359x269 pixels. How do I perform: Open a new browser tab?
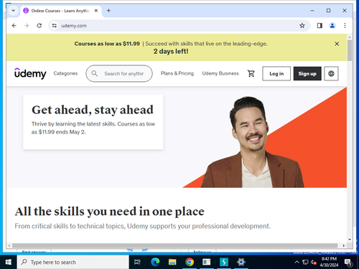(108, 11)
